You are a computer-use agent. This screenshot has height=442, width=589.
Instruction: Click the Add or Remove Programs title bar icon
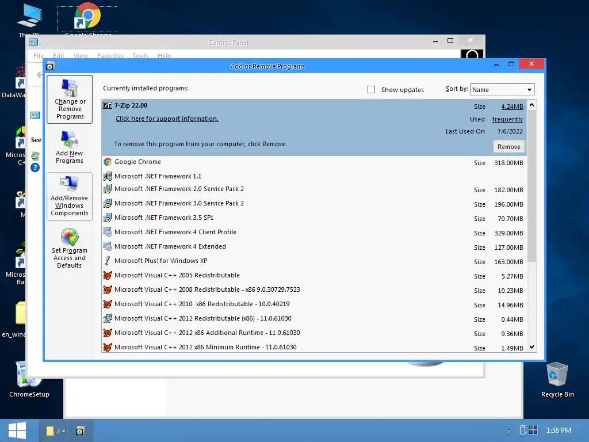(50, 67)
